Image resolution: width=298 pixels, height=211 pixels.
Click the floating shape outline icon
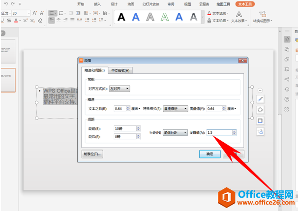[x=260, y=121]
